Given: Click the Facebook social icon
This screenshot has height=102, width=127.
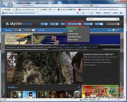Looking at the screenshot, I should click(x=116, y=30).
